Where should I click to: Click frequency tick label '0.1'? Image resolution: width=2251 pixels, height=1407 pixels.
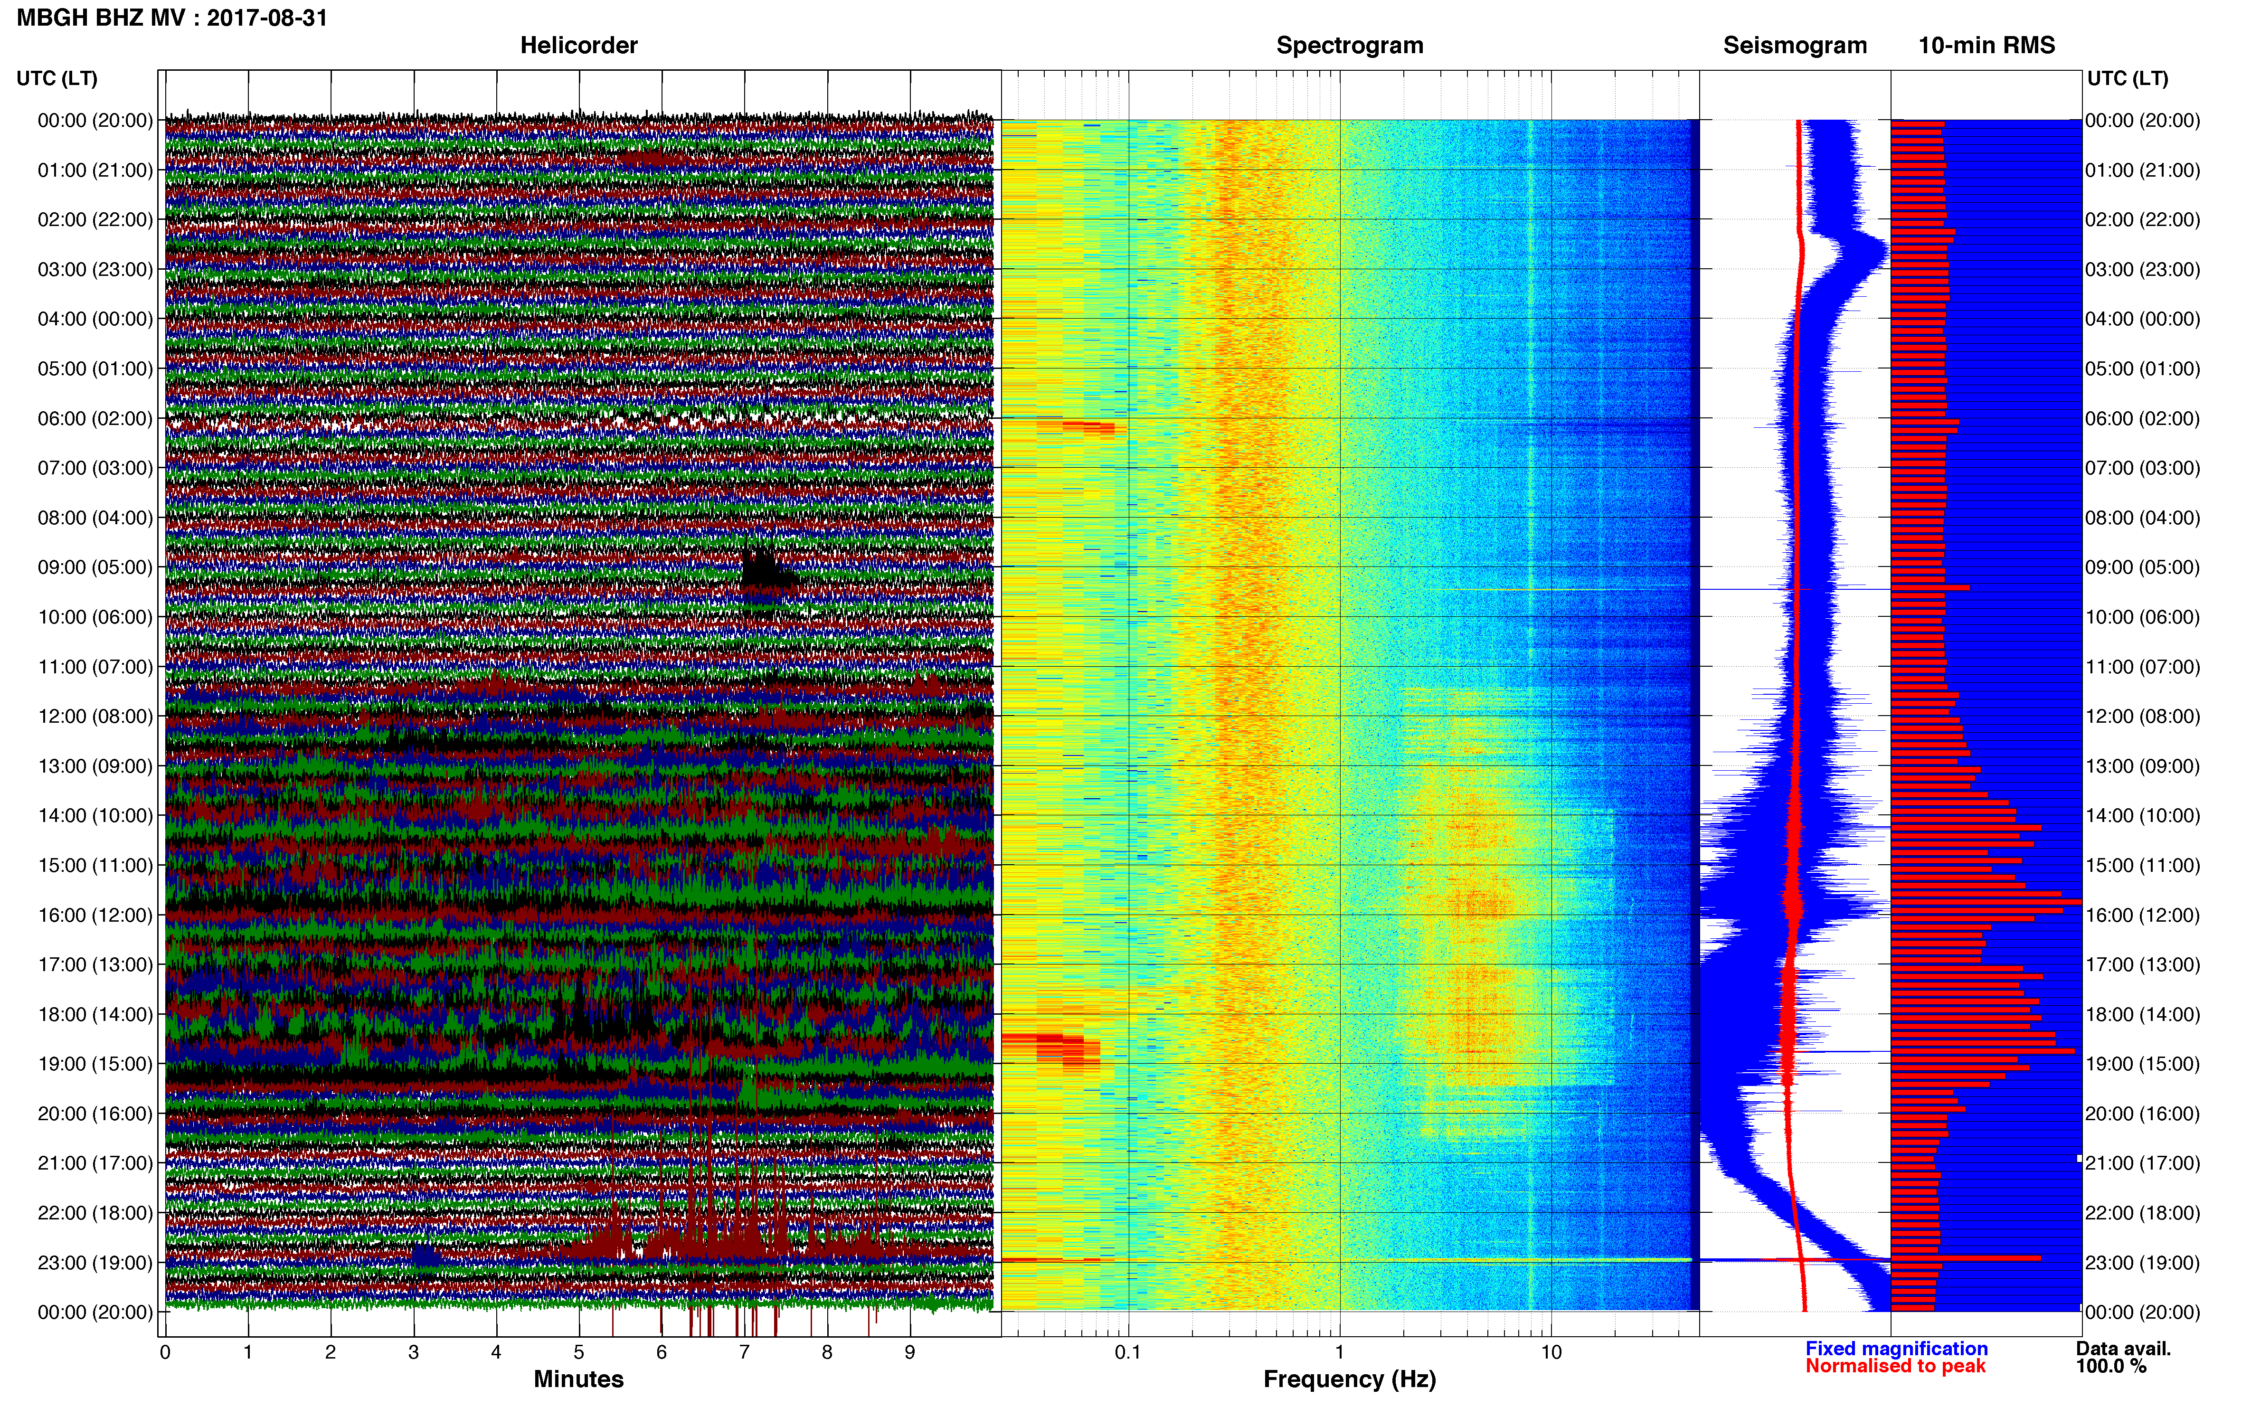pos(1128,1352)
